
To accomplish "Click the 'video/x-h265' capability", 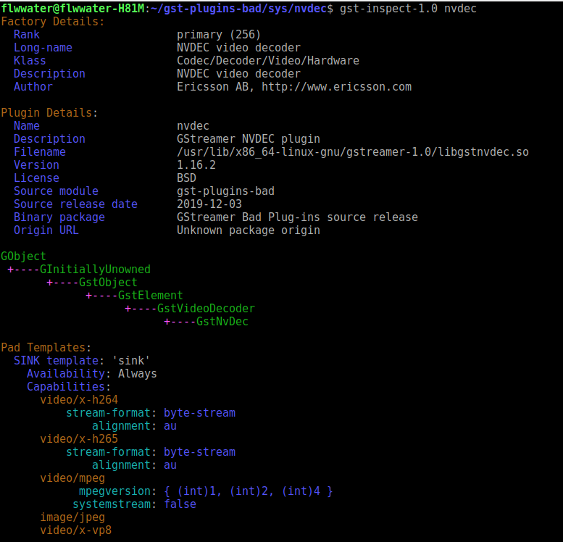I will 79,439.
